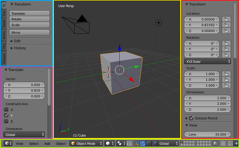Open the Select menu
This screenshot has width=239, height=148.
pos(34,144)
